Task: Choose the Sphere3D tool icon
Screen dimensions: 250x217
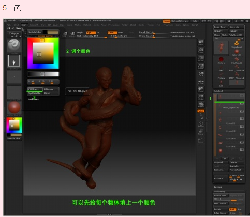Action: [x=237, y=53]
